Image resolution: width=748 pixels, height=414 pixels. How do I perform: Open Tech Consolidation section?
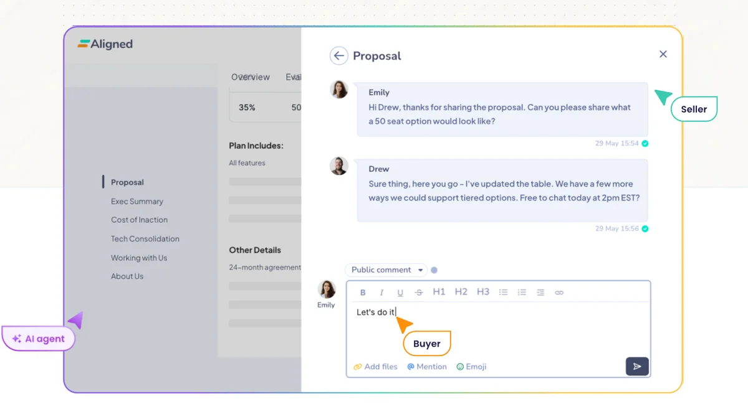[145, 238]
